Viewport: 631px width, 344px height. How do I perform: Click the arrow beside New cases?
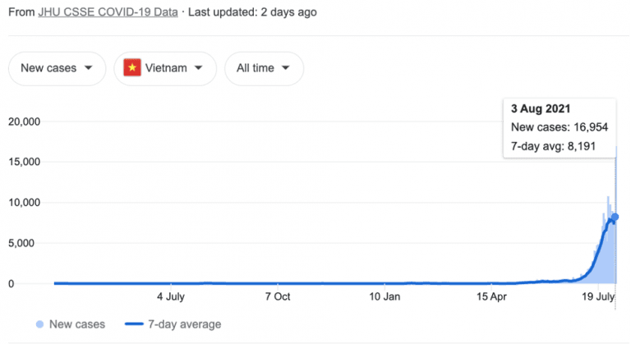pos(89,68)
